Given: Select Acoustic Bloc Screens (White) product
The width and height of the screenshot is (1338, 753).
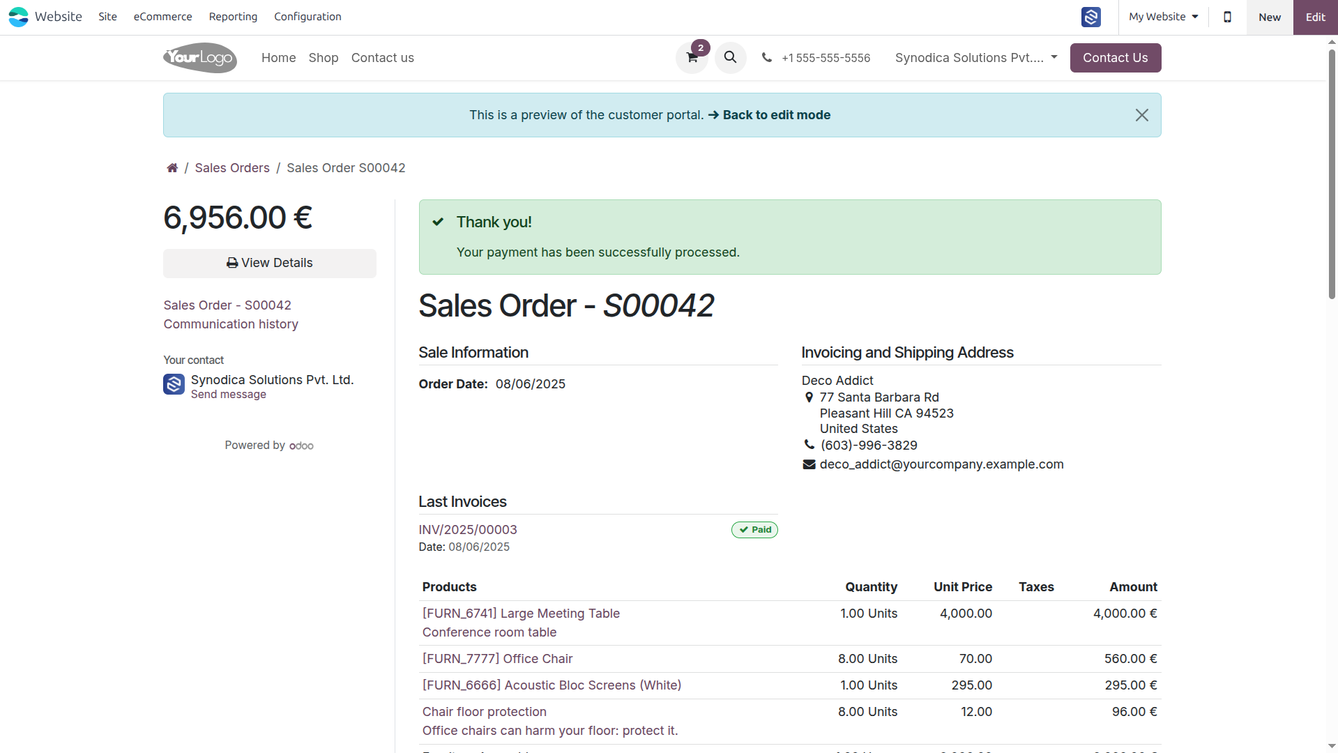Looking at the screenshot, I should click(x=552, y=685).
